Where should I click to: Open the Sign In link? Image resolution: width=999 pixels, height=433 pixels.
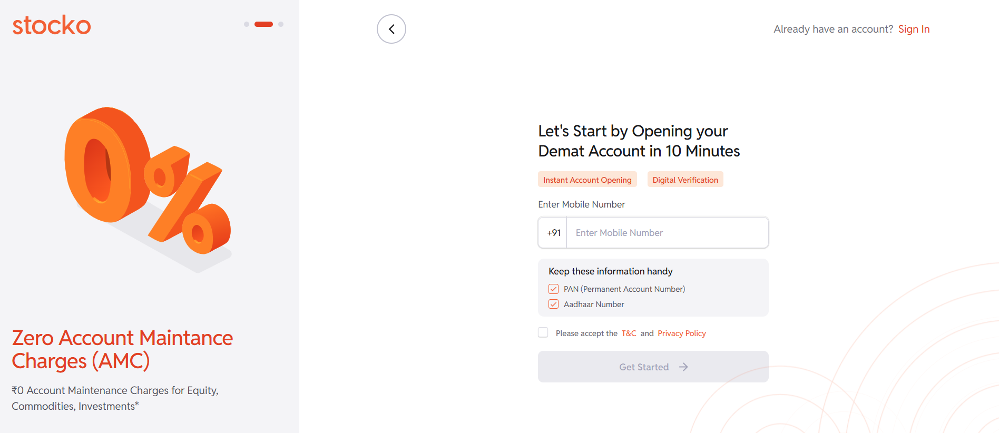point(914,29)
